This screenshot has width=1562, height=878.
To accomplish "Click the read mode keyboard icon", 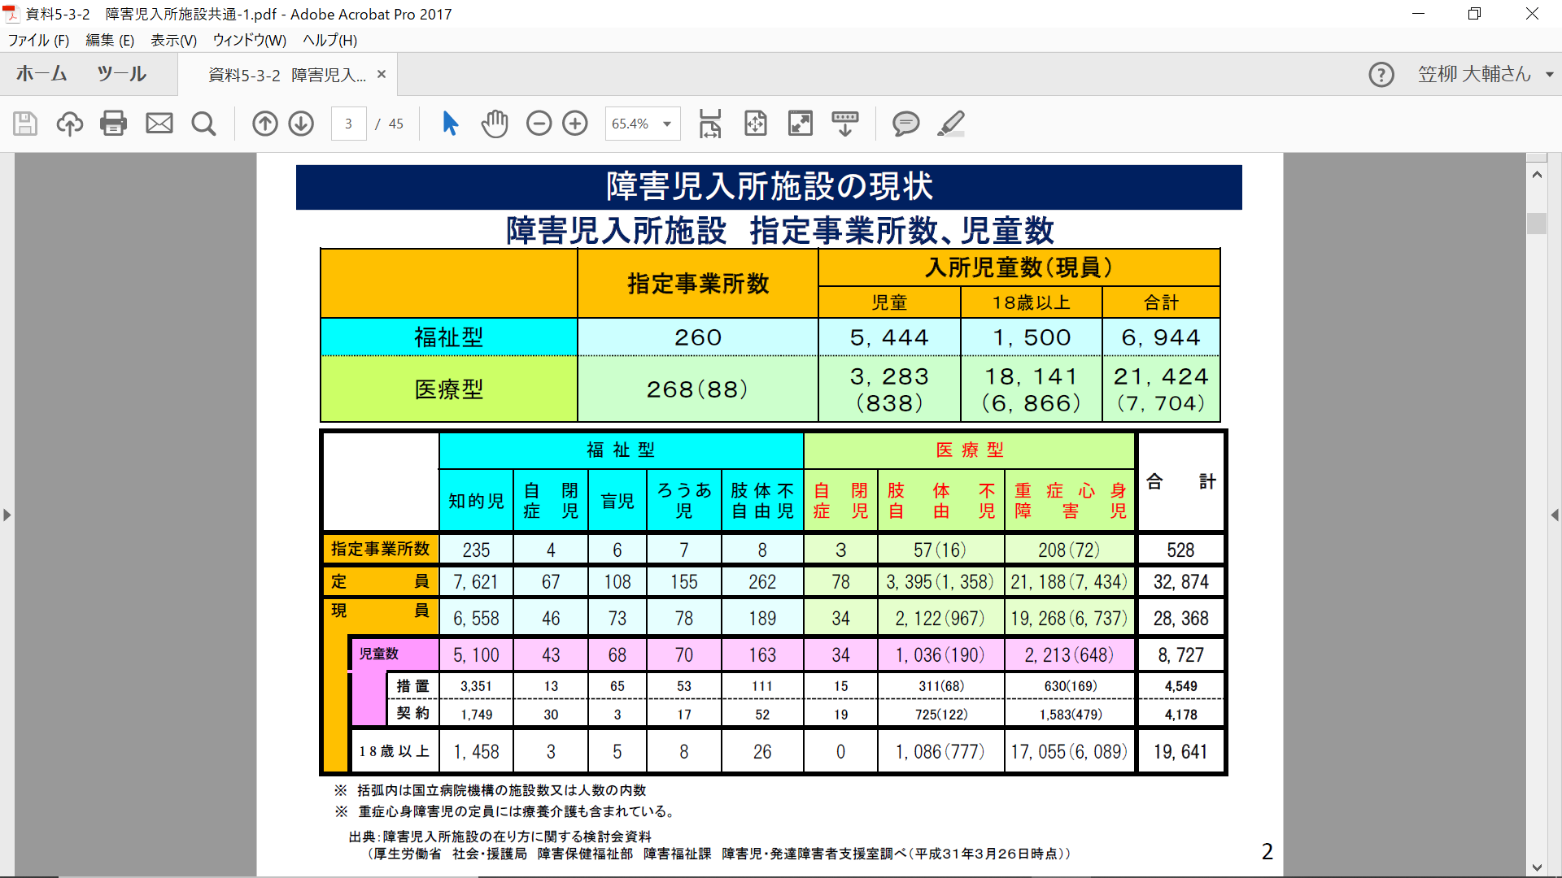I will tap(845, 124).
